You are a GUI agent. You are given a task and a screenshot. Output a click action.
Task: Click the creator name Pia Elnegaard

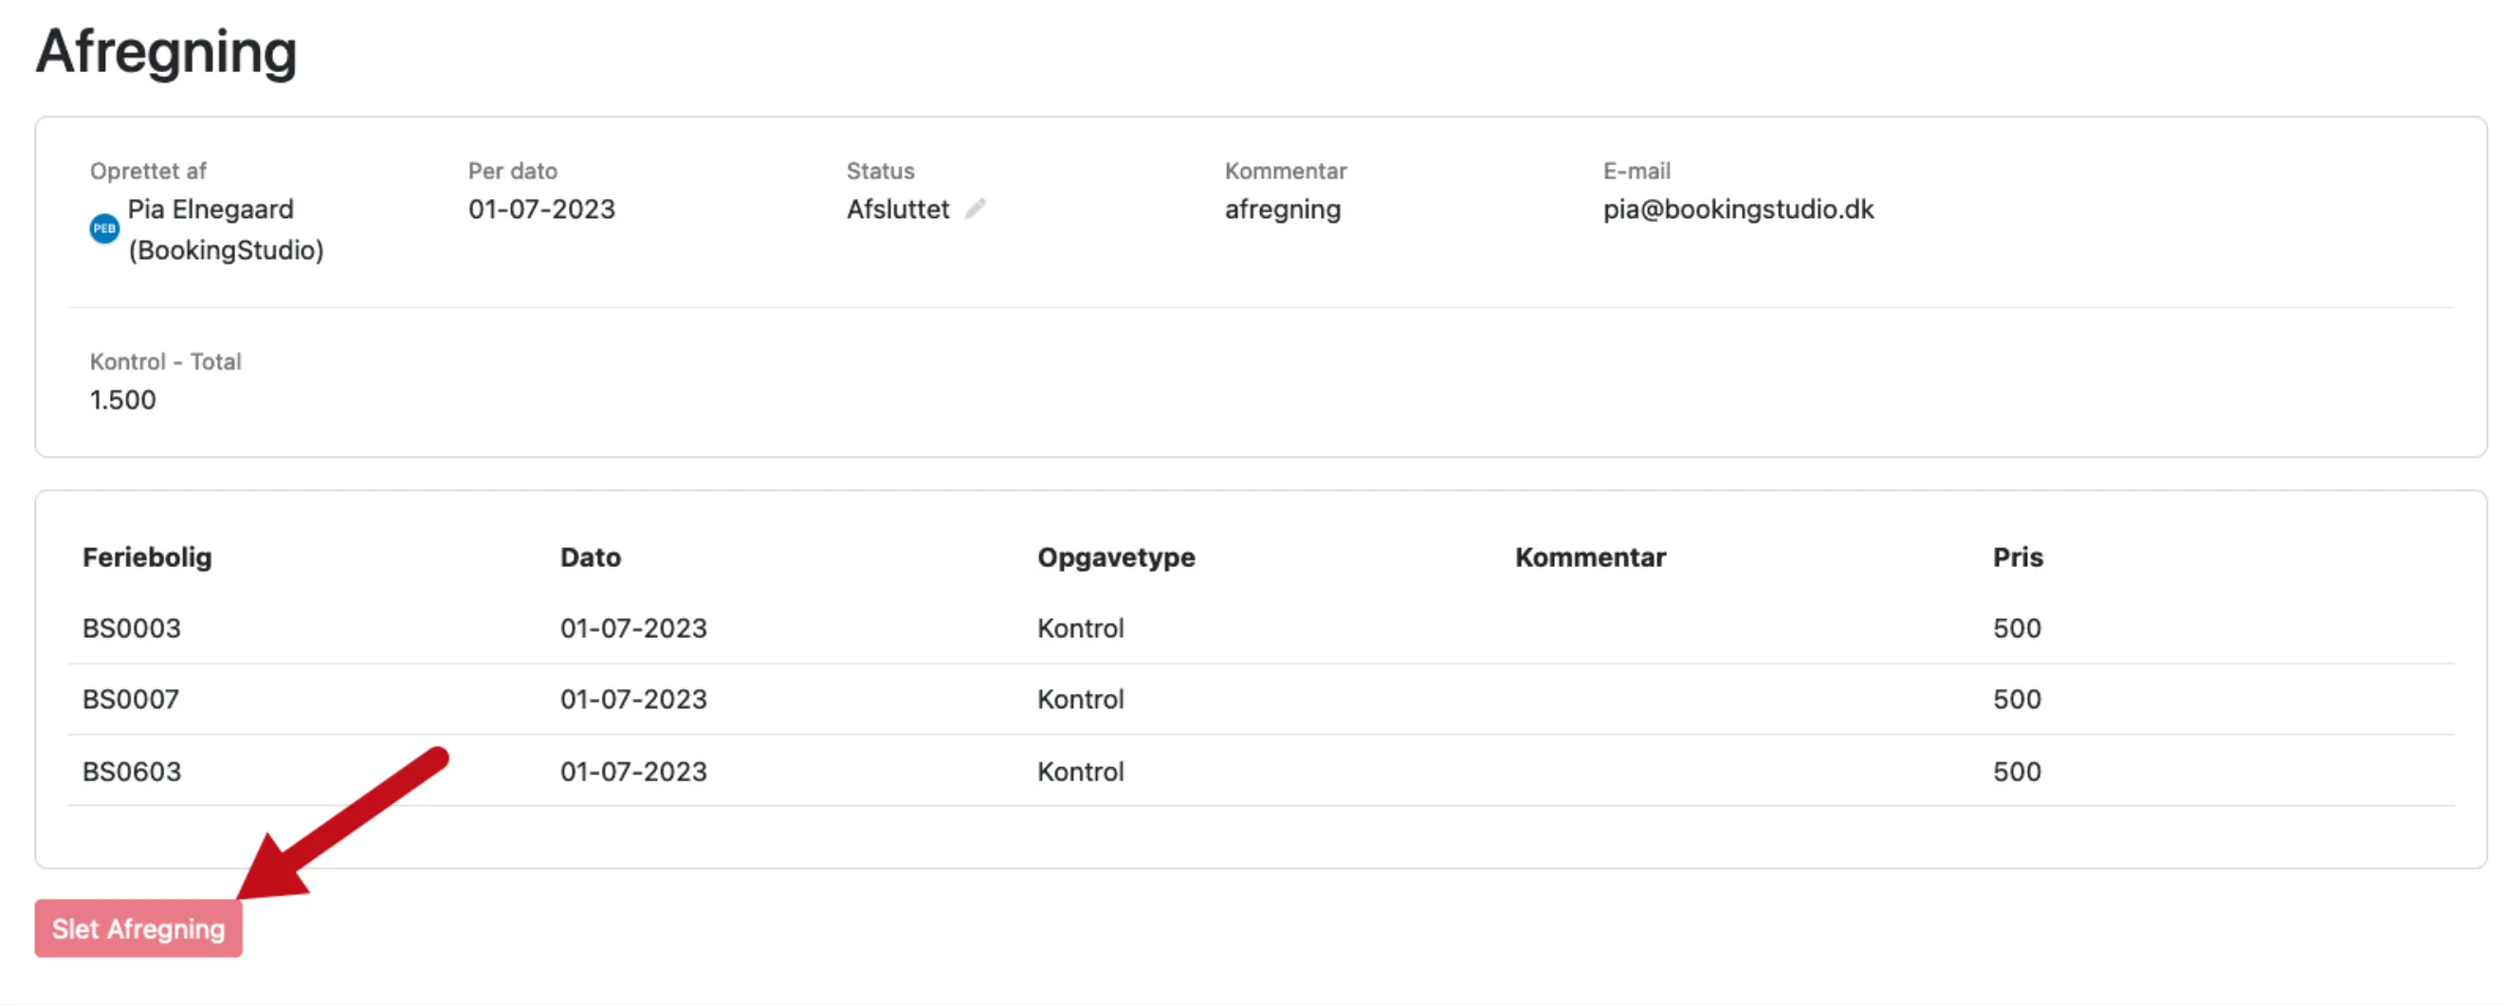pyautogui.click(x=211, y=209)
